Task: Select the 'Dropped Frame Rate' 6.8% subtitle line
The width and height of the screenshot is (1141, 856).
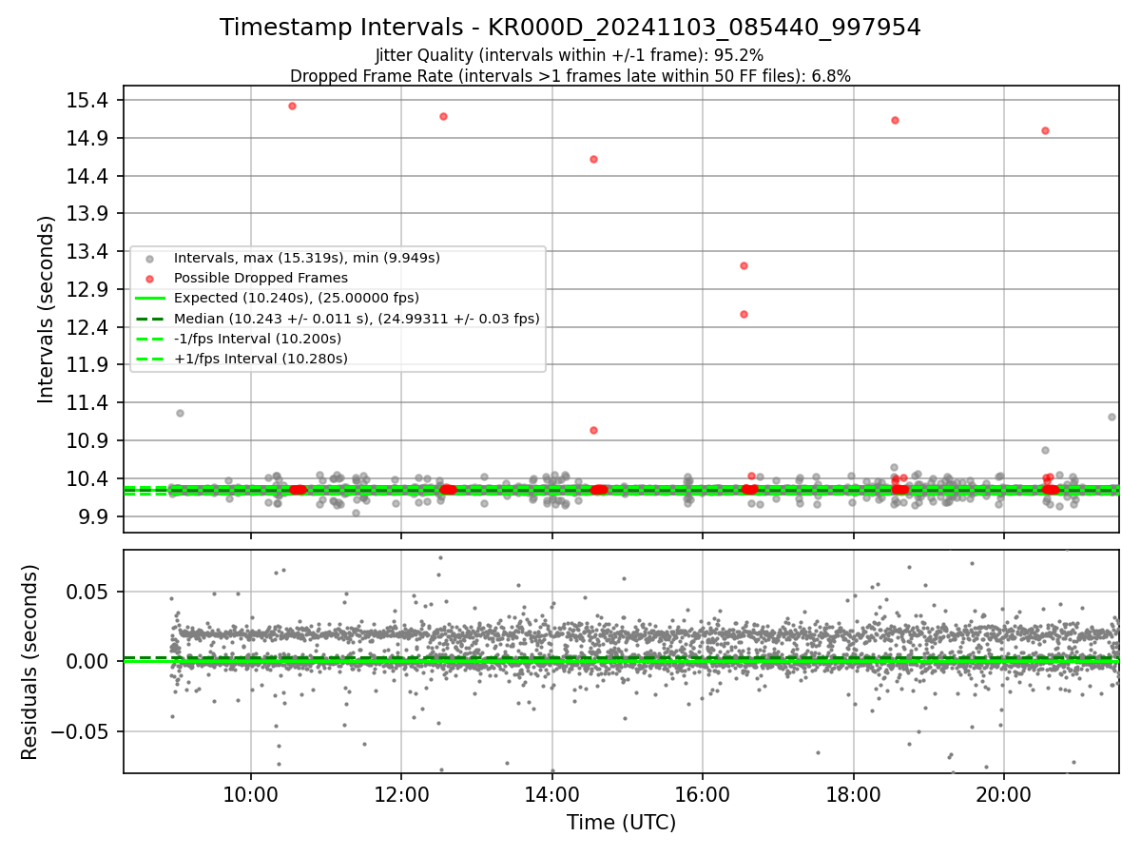Action: [570, 76]
